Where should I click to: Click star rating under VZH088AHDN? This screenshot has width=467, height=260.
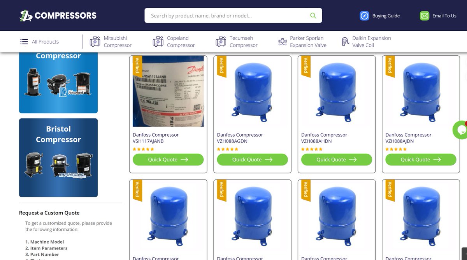point(312,149)
